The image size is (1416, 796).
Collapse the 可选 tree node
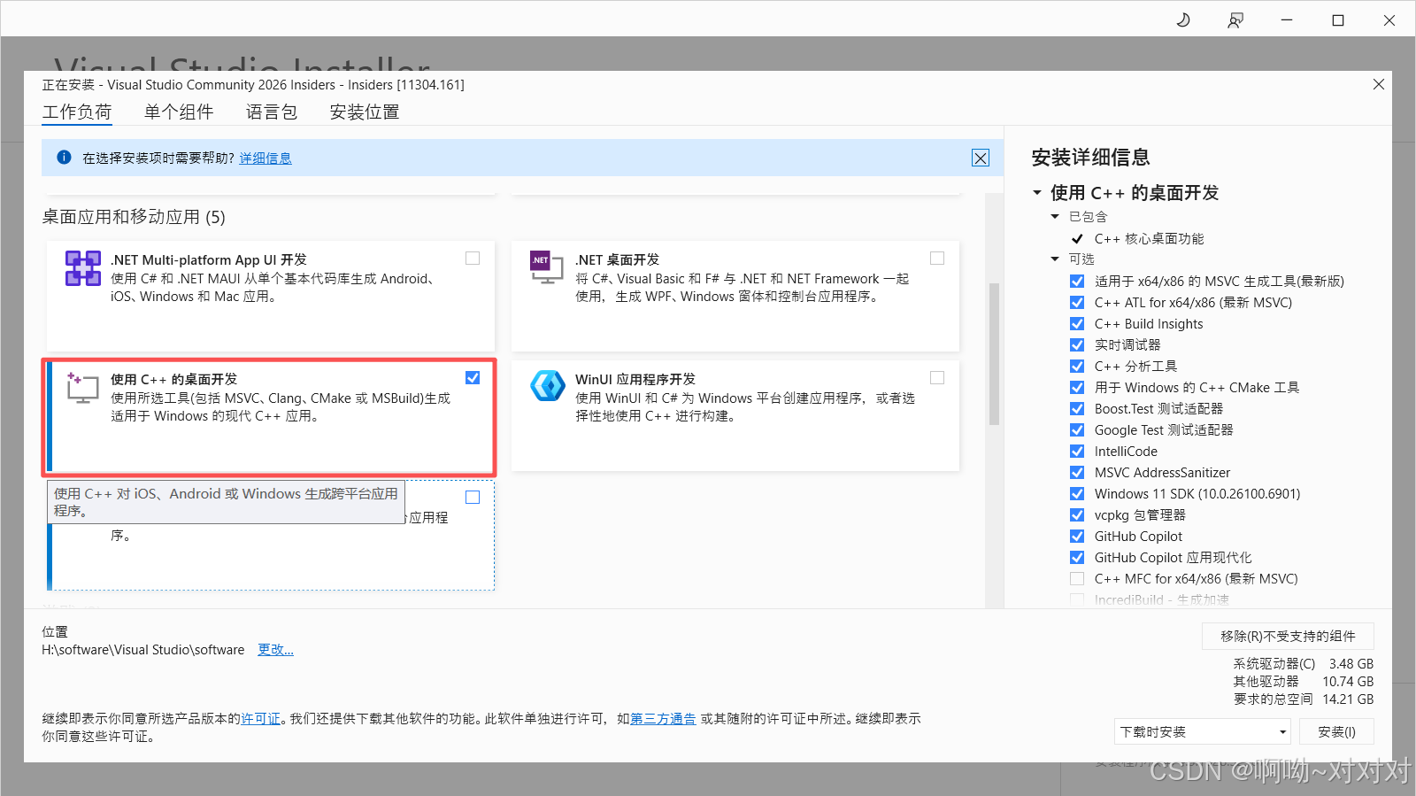click(x=1055, y=259)
